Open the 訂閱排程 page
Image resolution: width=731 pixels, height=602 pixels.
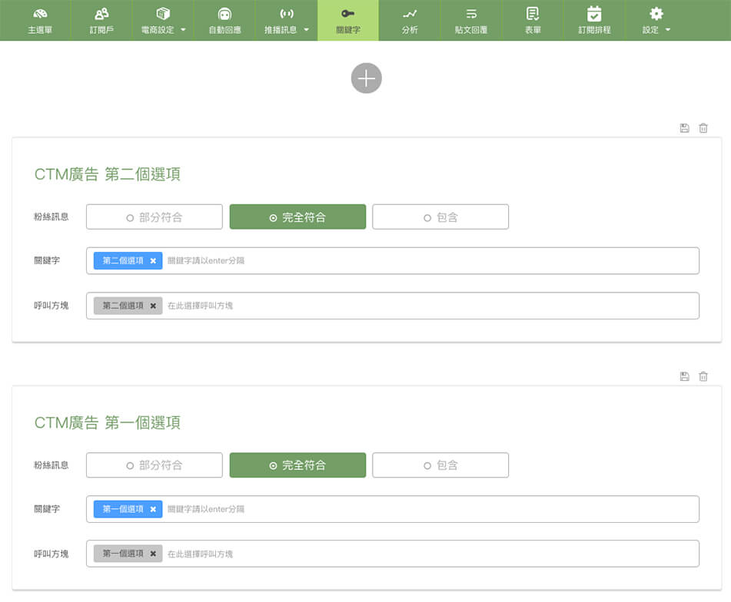pos(594,20)
